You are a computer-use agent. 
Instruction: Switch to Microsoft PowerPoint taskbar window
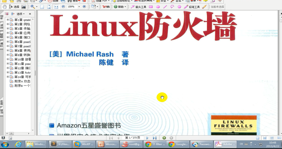[108, 144]
